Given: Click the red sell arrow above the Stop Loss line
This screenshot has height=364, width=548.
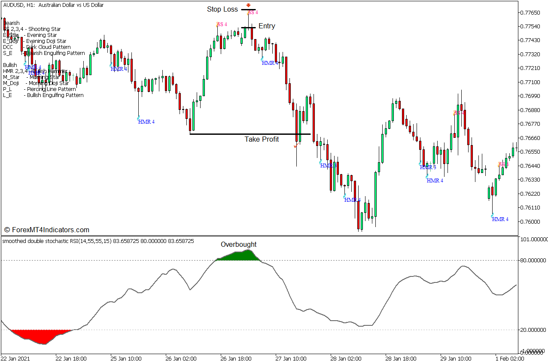Looking at the screenshot, I should [x=249, y=6].
